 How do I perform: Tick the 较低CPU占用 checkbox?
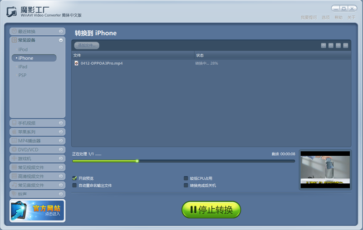(x=186, y=178)
